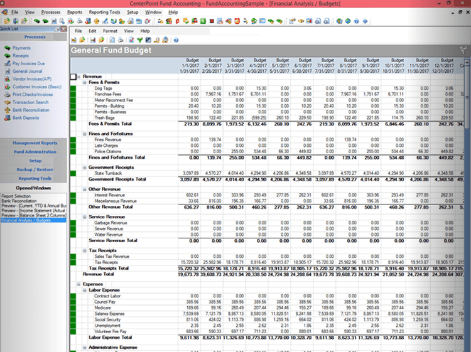Expand the Management Reports section
Screen dimensions: 471x352
[35, 143]
